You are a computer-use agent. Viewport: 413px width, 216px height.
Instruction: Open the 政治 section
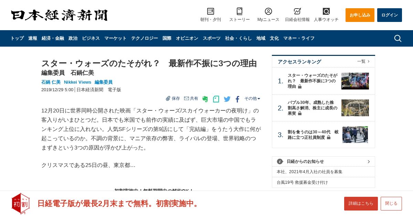coord(73,38)
